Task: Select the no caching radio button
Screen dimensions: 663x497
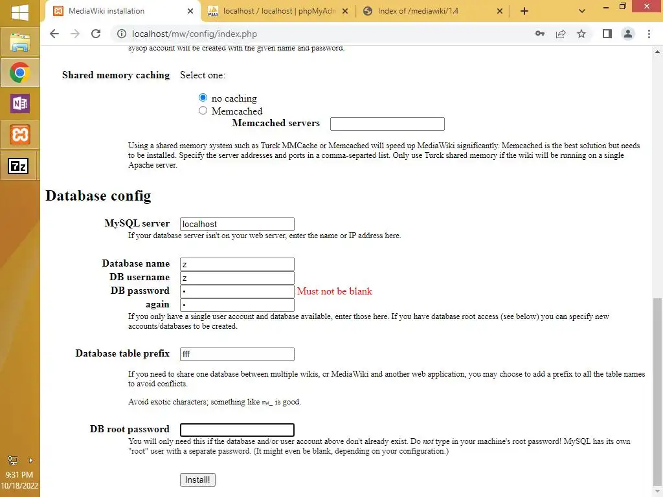Action: click(x=203, y=98)
